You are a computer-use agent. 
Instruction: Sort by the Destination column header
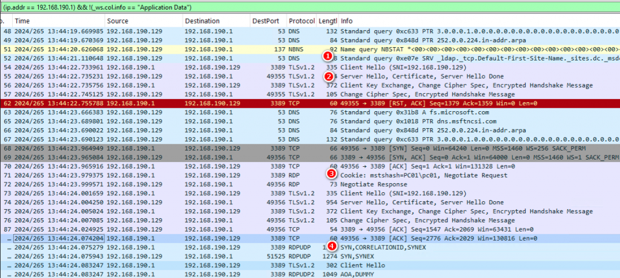[216, 21]
